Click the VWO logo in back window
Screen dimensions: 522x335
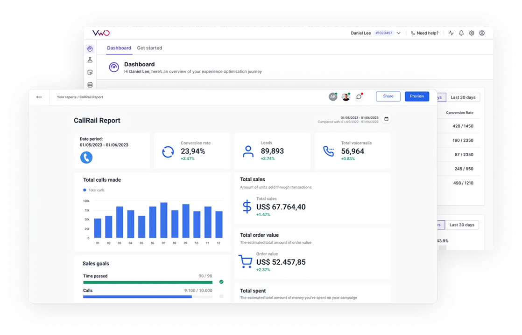coord(101,33)
